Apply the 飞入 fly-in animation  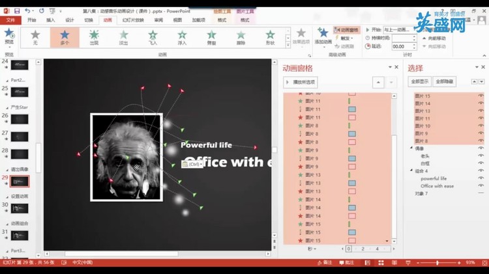point(153,37)
